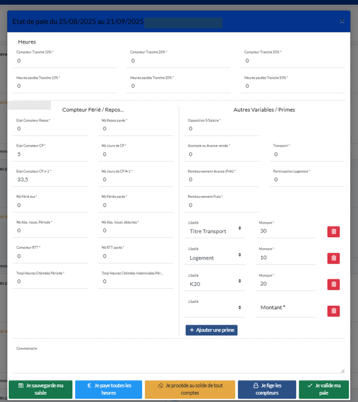Delete the Titre Transport prime row
358x402 pixels.
click(x=333, y=232)
